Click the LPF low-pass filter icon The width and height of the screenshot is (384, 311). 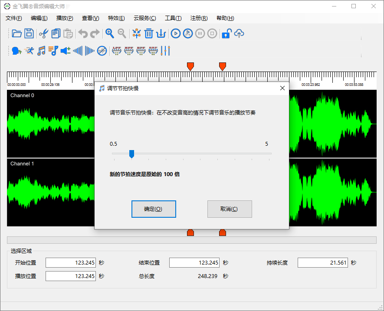click(x=117, y=51)
